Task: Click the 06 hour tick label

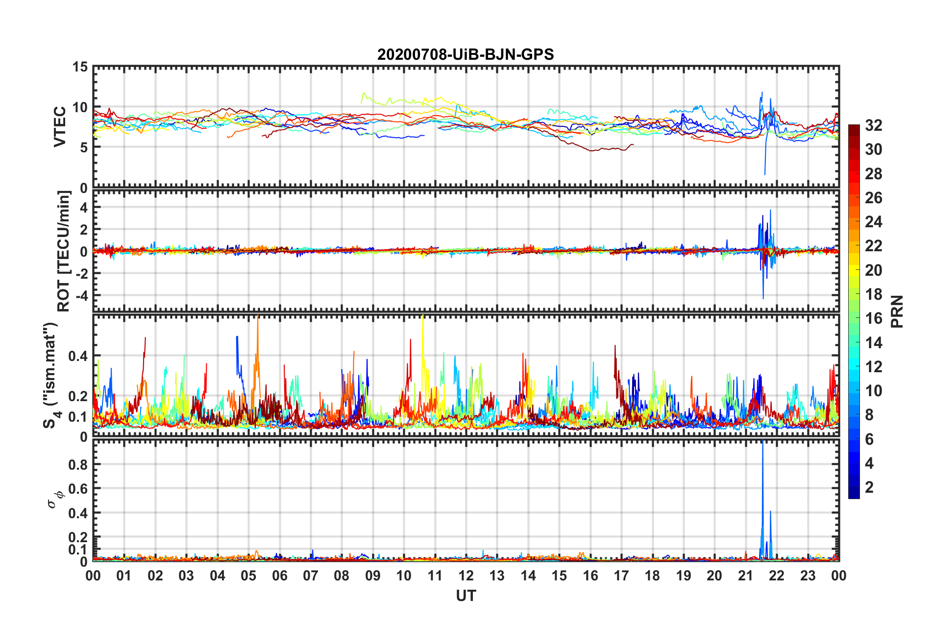Action: (279, 576)
